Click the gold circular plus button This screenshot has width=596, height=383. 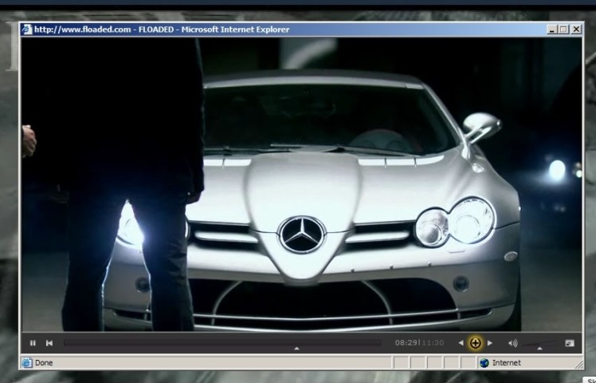pyautogui.click(x=475, y=343)
